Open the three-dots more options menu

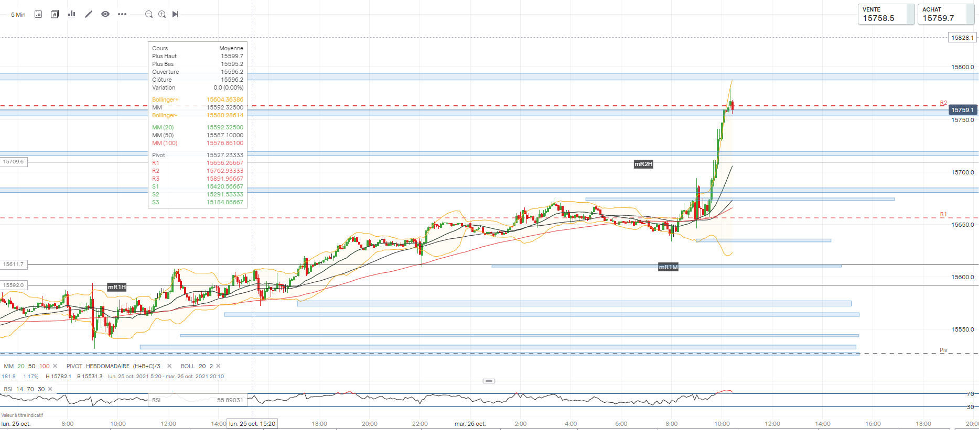(x=122, y=14)
